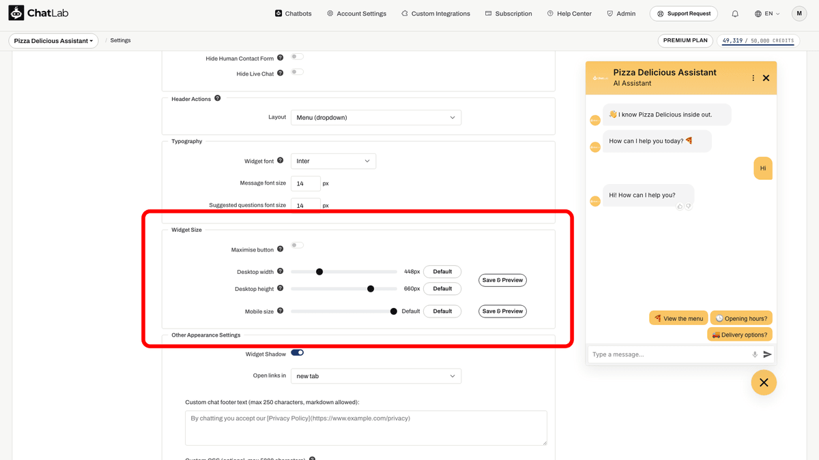
Task: Close the chat widget using header X
Action: 766,78
